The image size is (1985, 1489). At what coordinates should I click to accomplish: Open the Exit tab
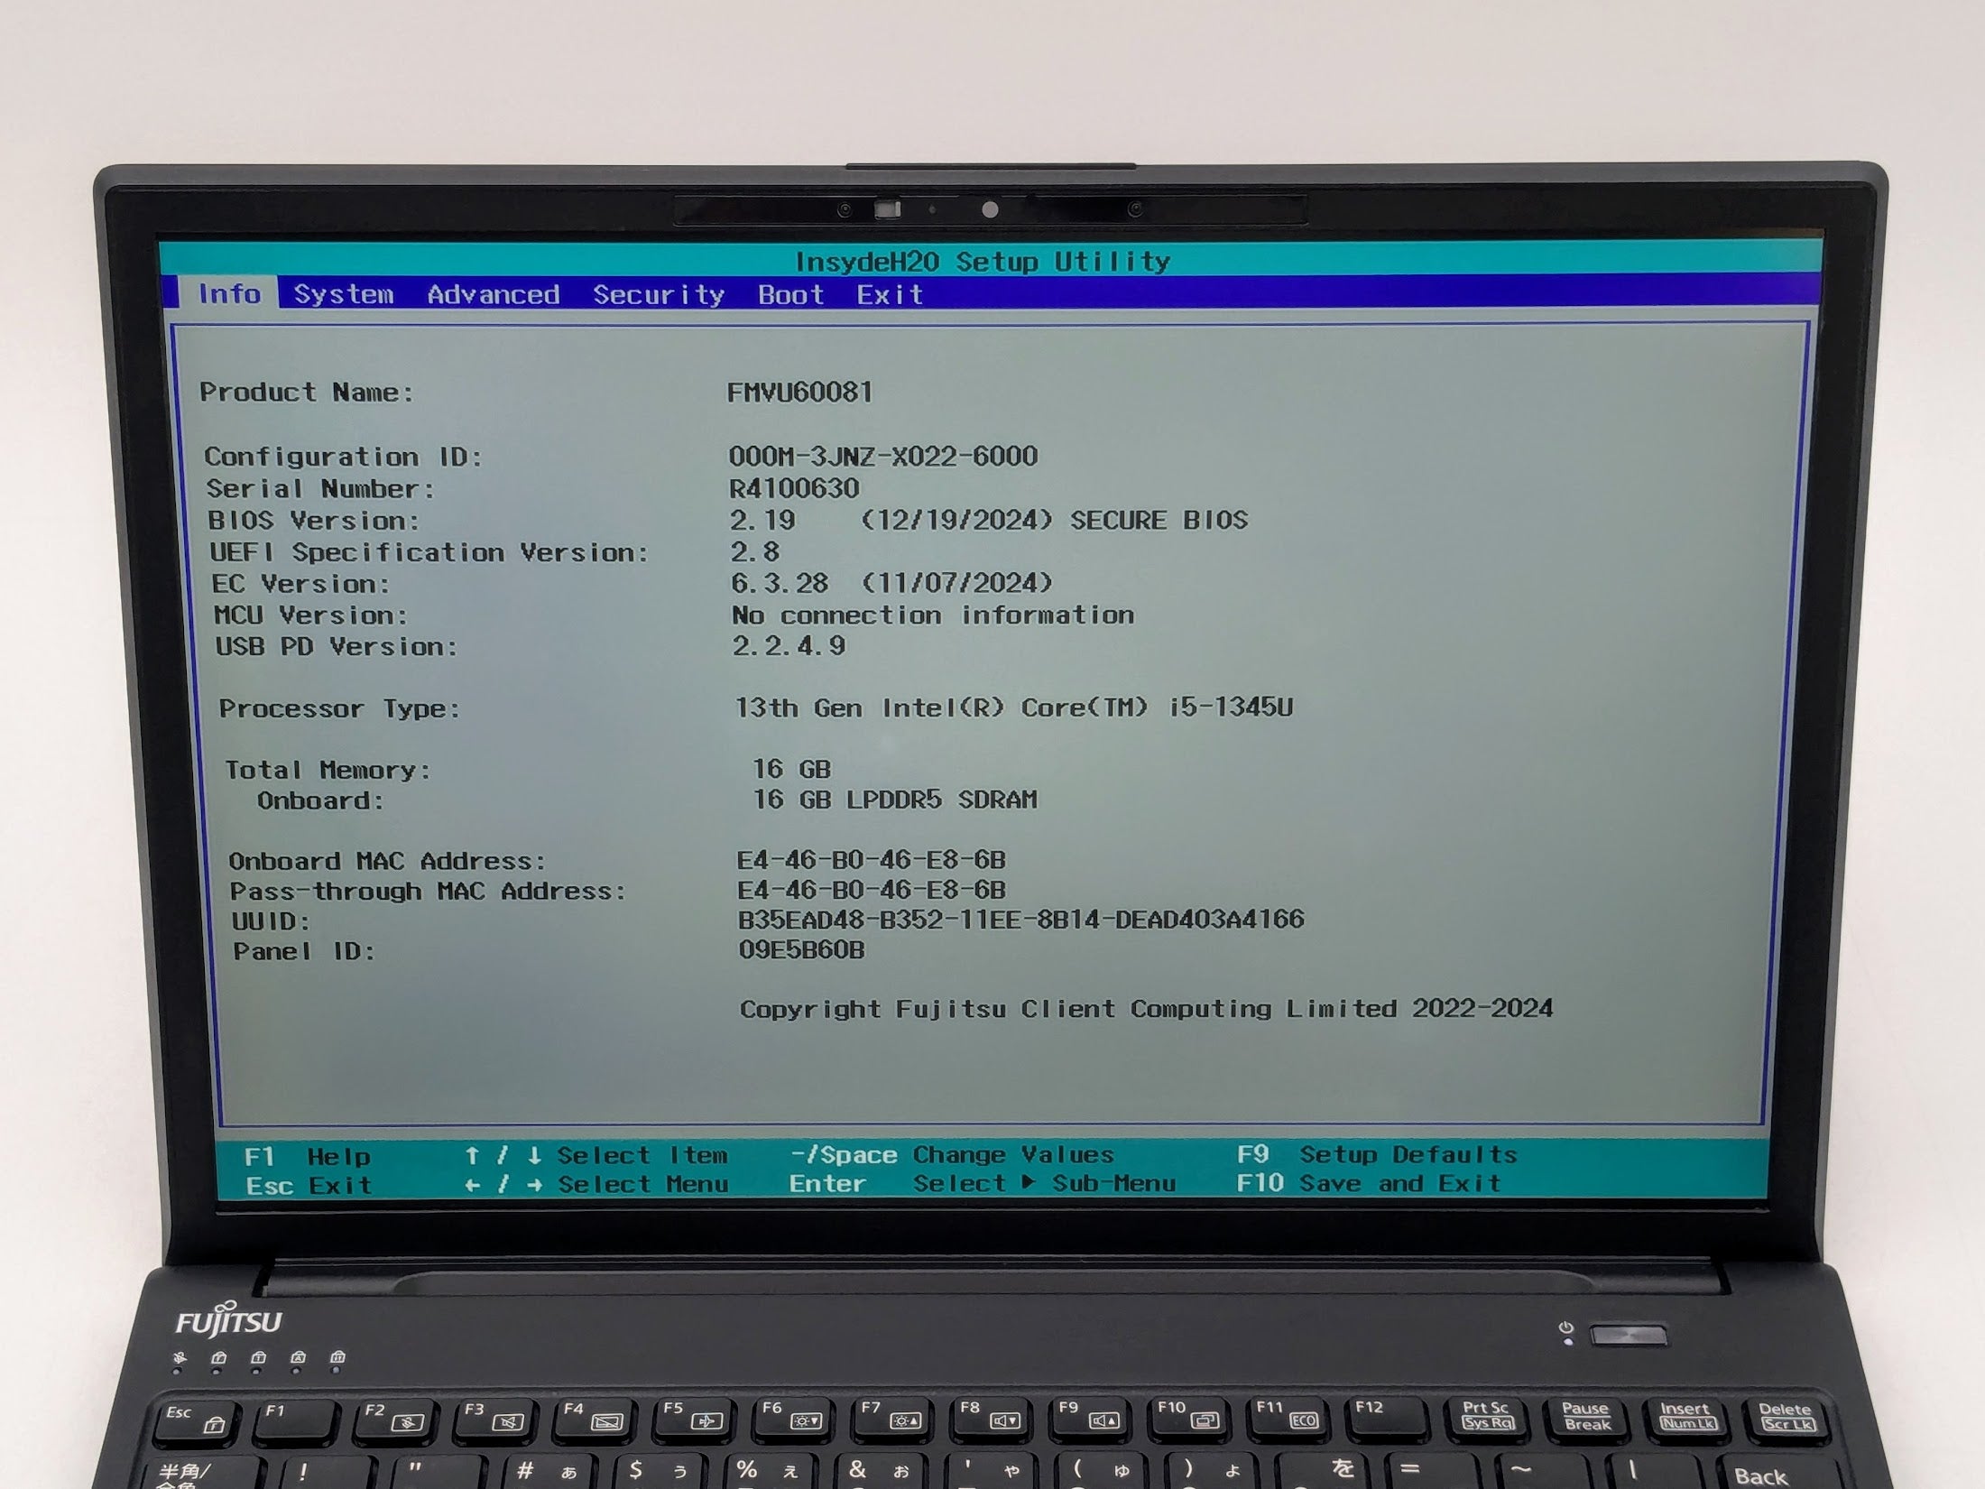[x=890, y=295]
